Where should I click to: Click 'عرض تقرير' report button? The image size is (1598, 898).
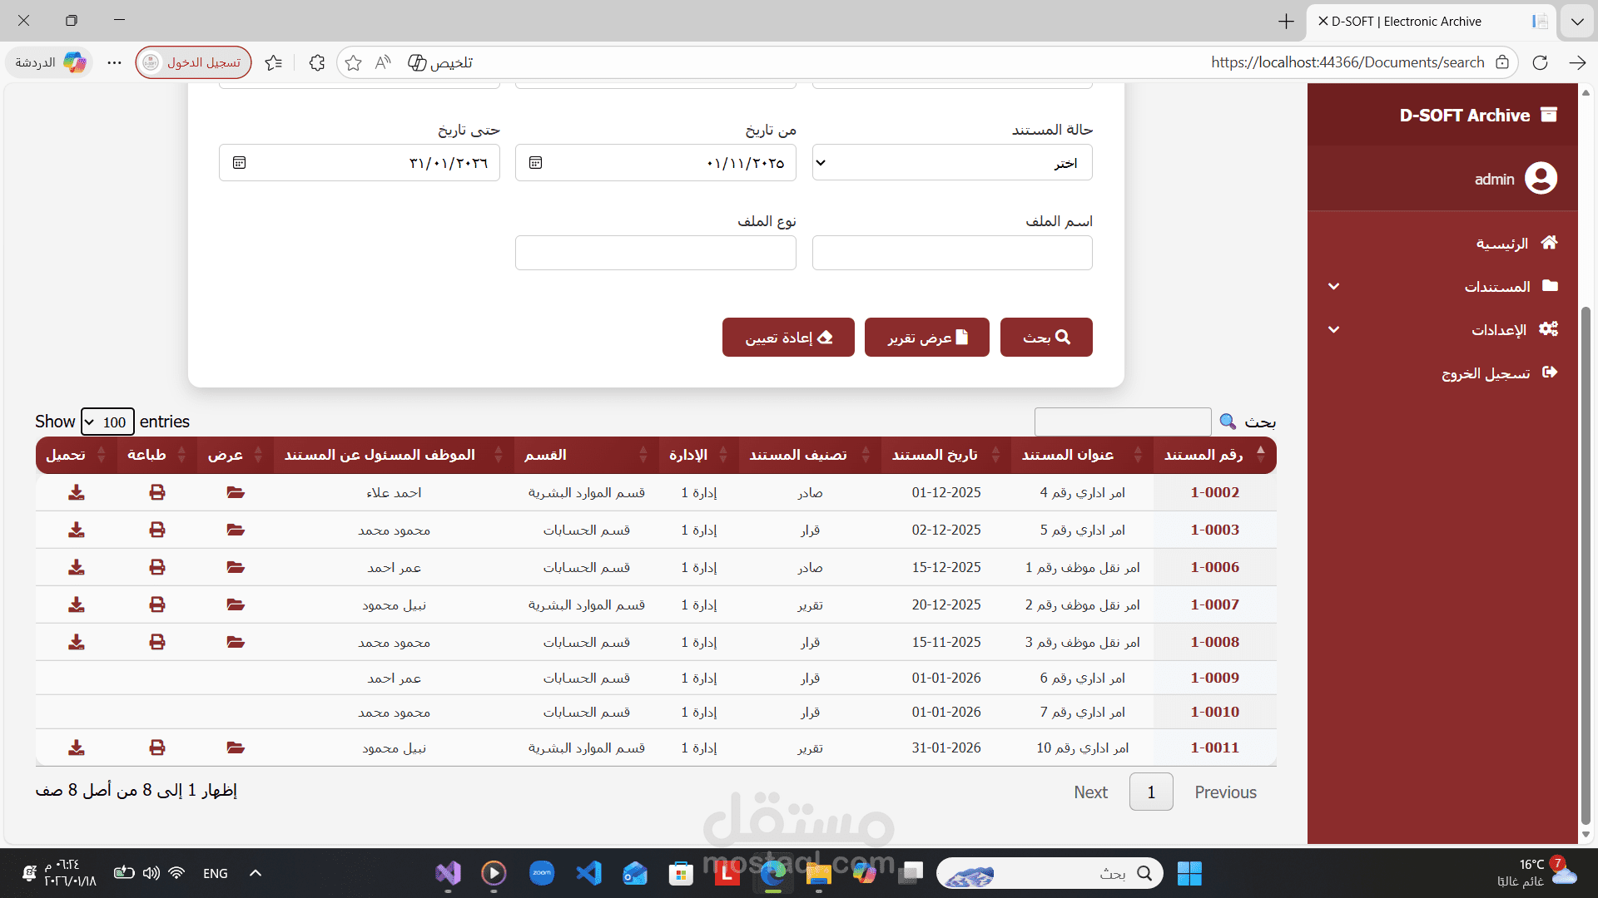pos(926,337)
